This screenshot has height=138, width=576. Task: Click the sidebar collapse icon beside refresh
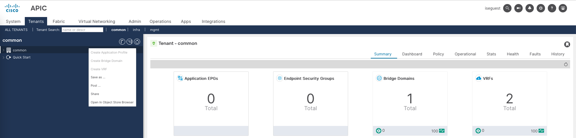click(130, 41)
